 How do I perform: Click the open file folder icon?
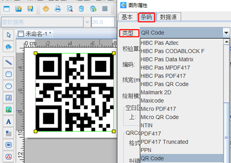point(19,9)
